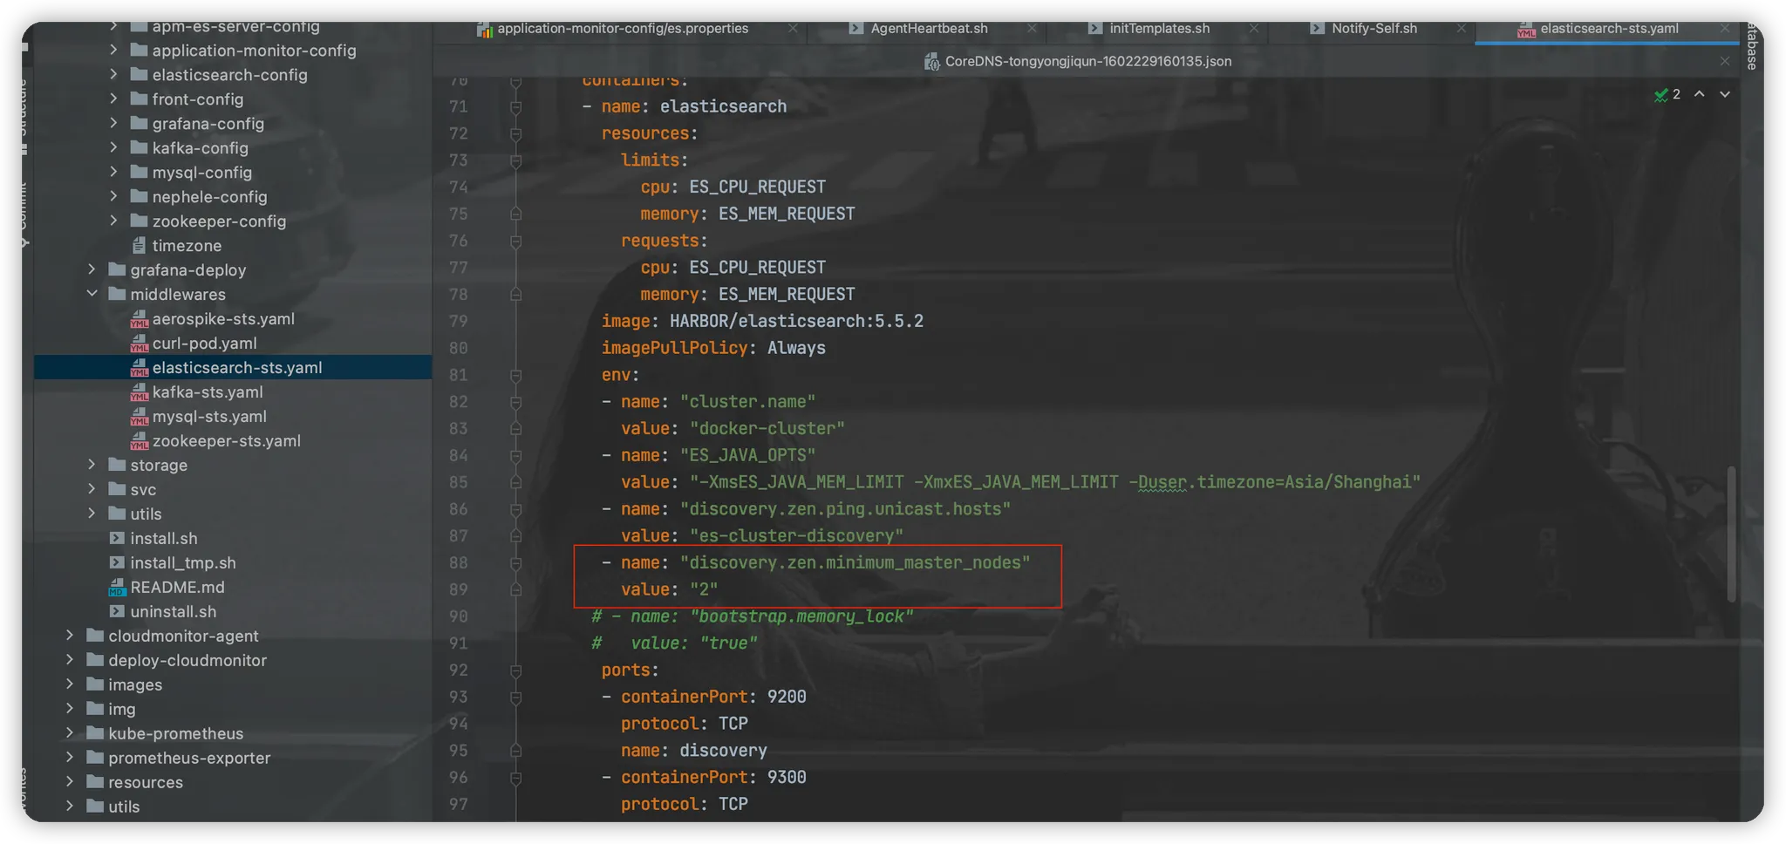Toggle code fold marker at line 81

tap(515, 375)
